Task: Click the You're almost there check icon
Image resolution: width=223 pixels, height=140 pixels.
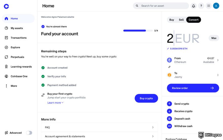Action: pos(43,27)
